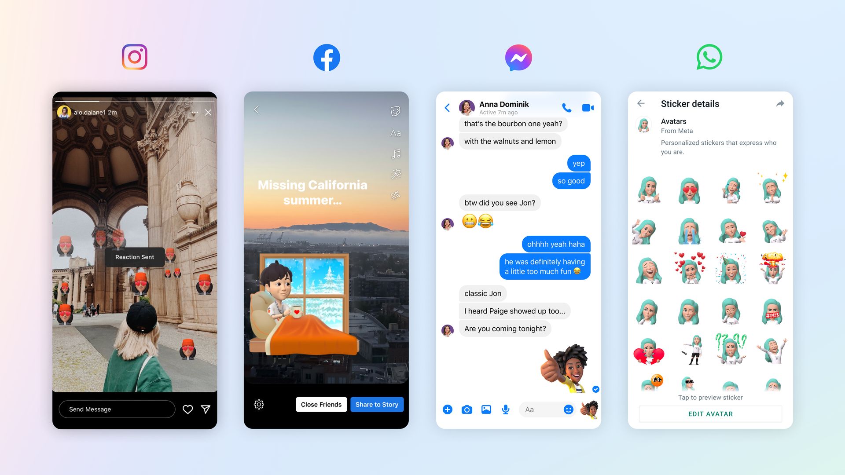Select the Send Message input field on Instagram
This screenshot has width=845, height=475.
tap(116, 409)
